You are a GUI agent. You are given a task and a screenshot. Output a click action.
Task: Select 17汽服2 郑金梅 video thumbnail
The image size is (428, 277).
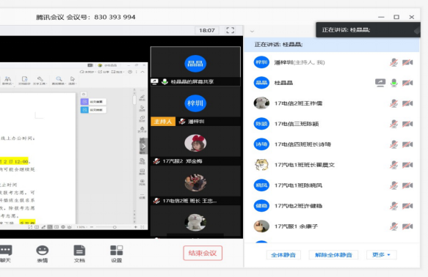(x=195, y=146)
